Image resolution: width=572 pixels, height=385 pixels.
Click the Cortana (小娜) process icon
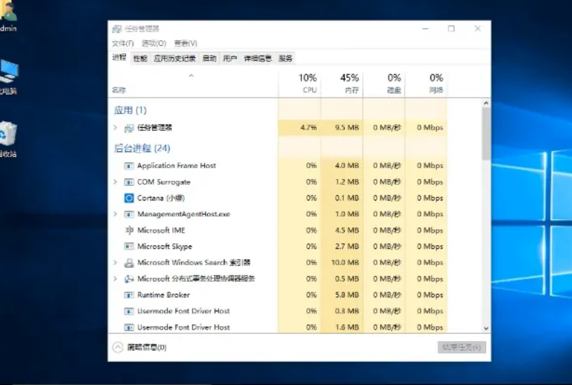[128, 197]
